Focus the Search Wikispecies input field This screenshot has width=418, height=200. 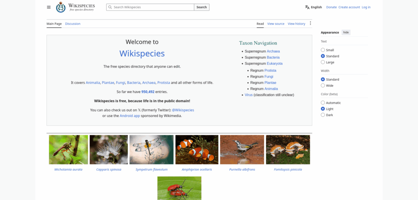point(150,7)
